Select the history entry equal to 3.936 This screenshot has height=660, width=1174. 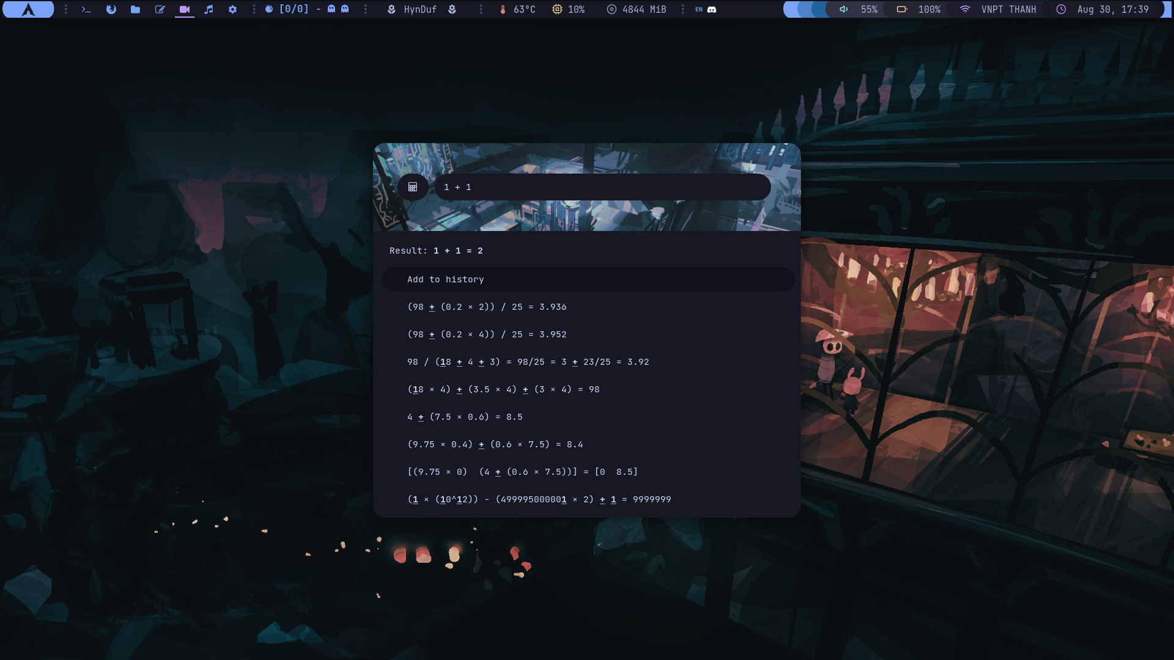point(487,307)
